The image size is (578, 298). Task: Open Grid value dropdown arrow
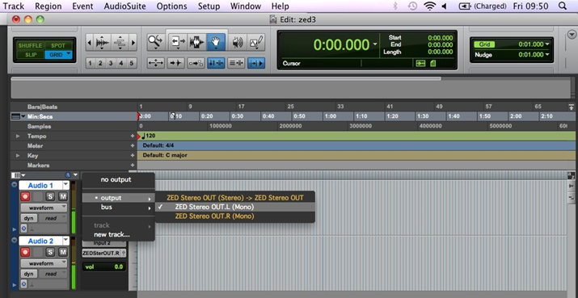pos(547,44)
